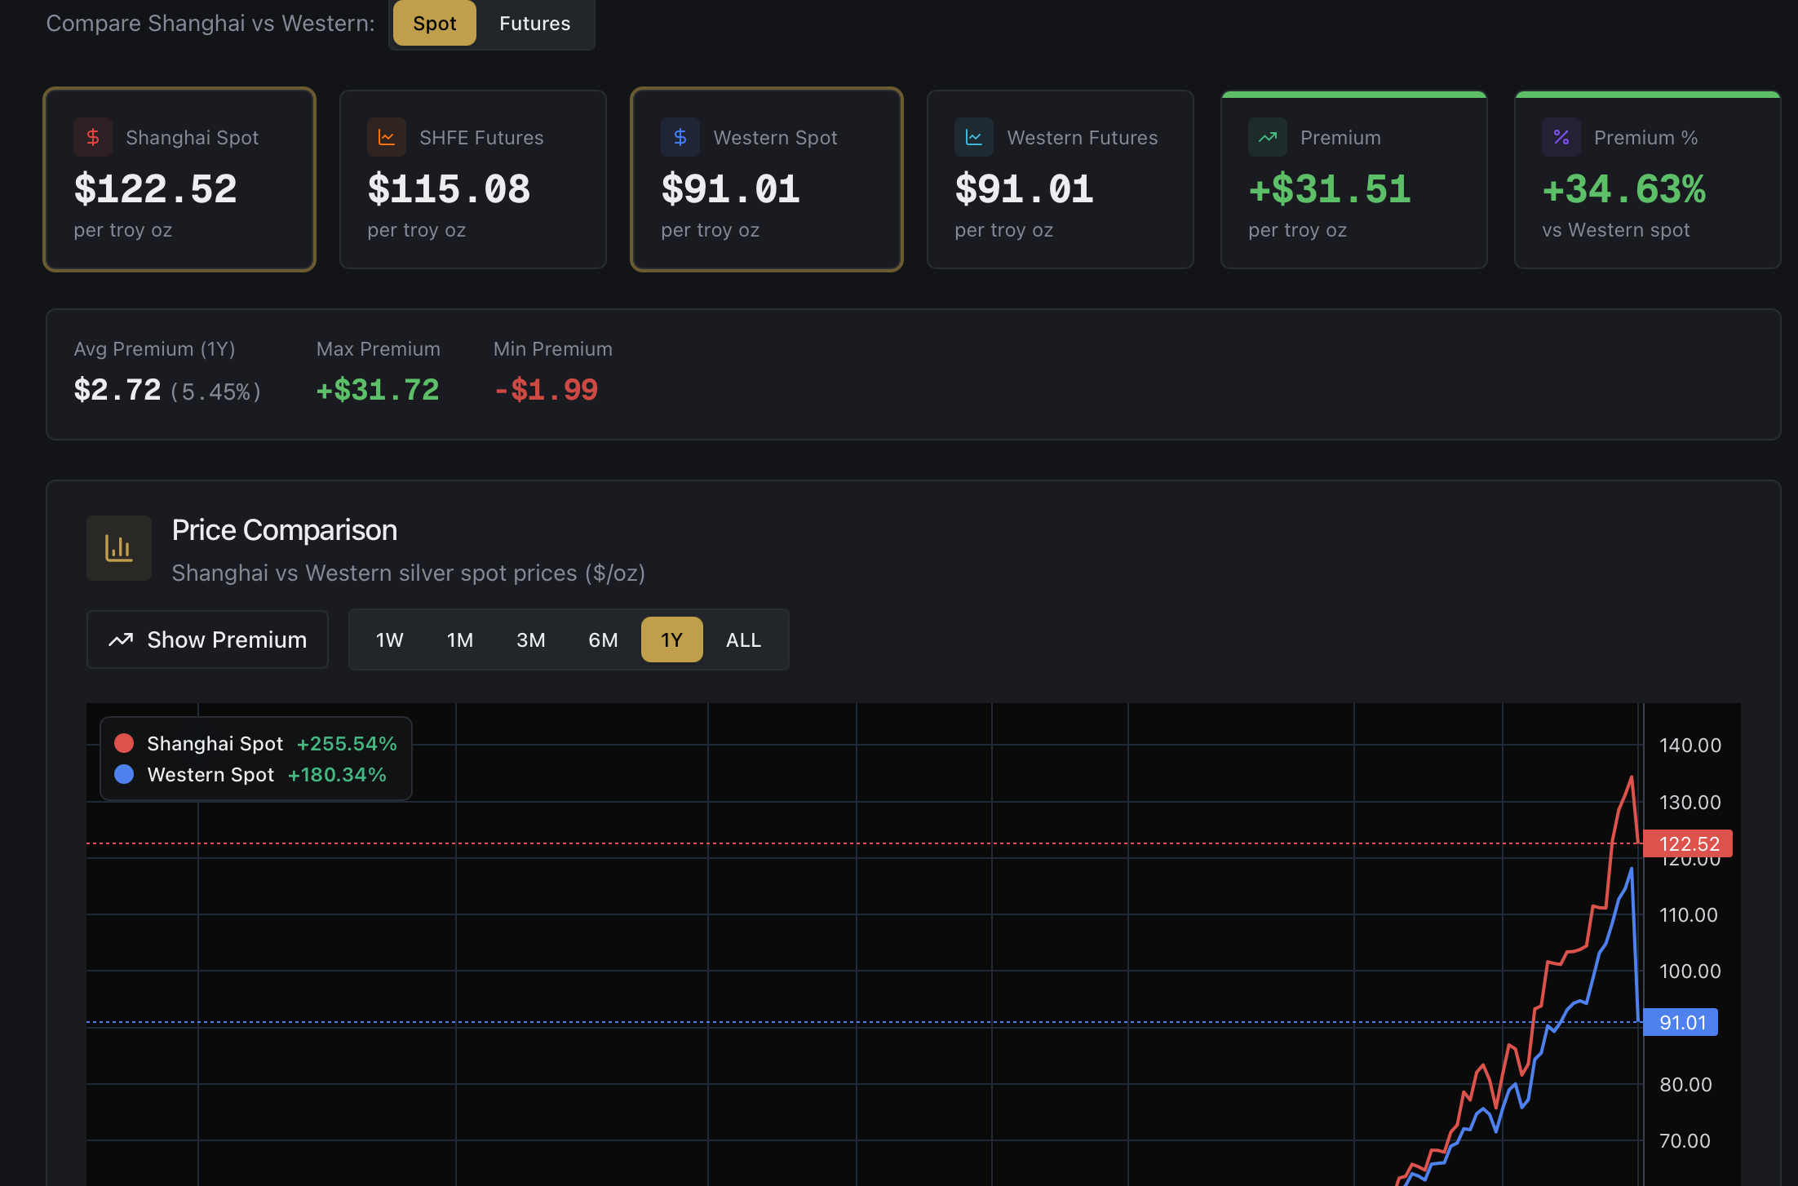Click blue Western Spot legend dot
Viewport: 1798px width, 1186px height.
tap(124, 774)
